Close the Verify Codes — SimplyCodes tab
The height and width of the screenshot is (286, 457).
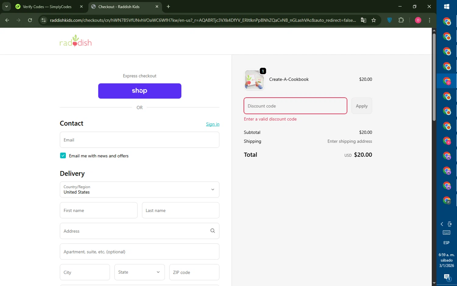pos(81,7)
